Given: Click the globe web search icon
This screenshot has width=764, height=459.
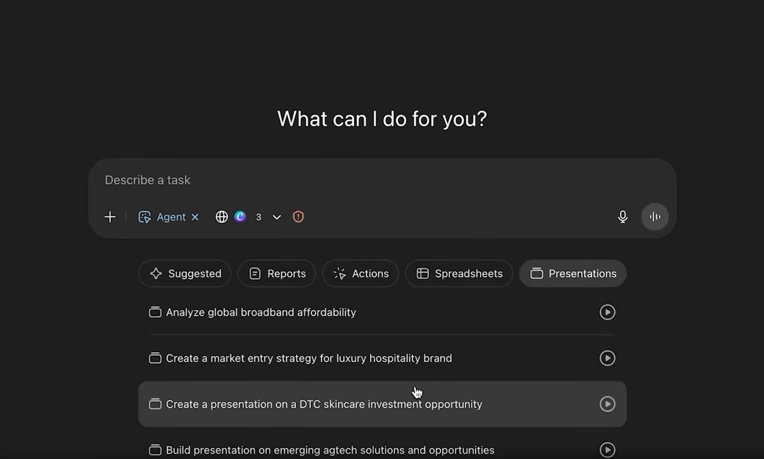Looking at the screenshot, I should click(x=222, y=217).
